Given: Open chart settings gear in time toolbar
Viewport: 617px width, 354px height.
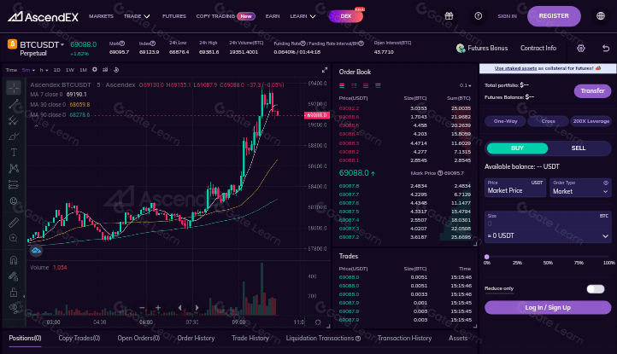Looking at the screenshot, I should 95,70.
